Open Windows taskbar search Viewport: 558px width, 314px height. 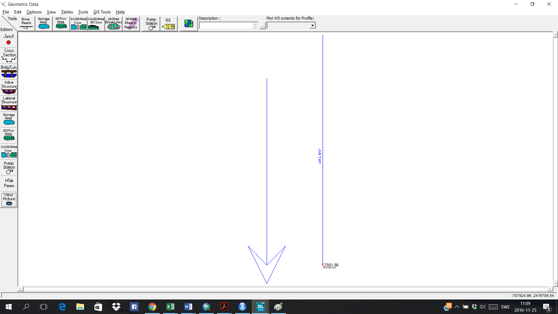26,307
